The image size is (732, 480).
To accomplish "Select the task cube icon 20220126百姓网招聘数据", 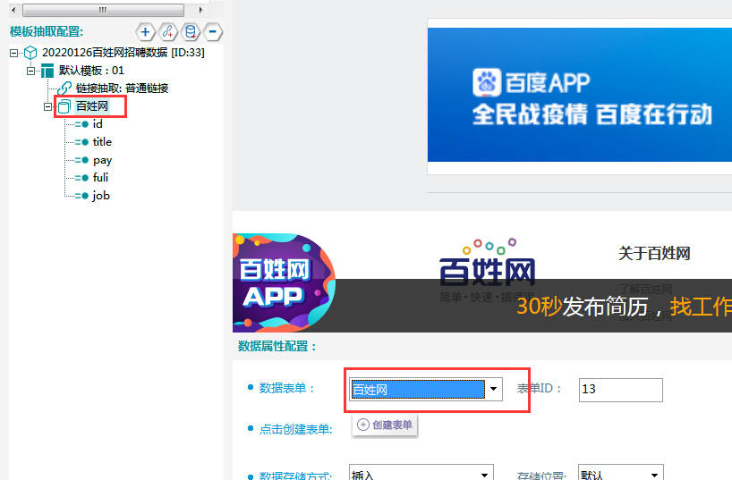I will pos(30,52).
